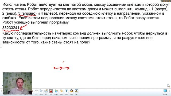Choose the Select arrow tool

coord(41,91)
